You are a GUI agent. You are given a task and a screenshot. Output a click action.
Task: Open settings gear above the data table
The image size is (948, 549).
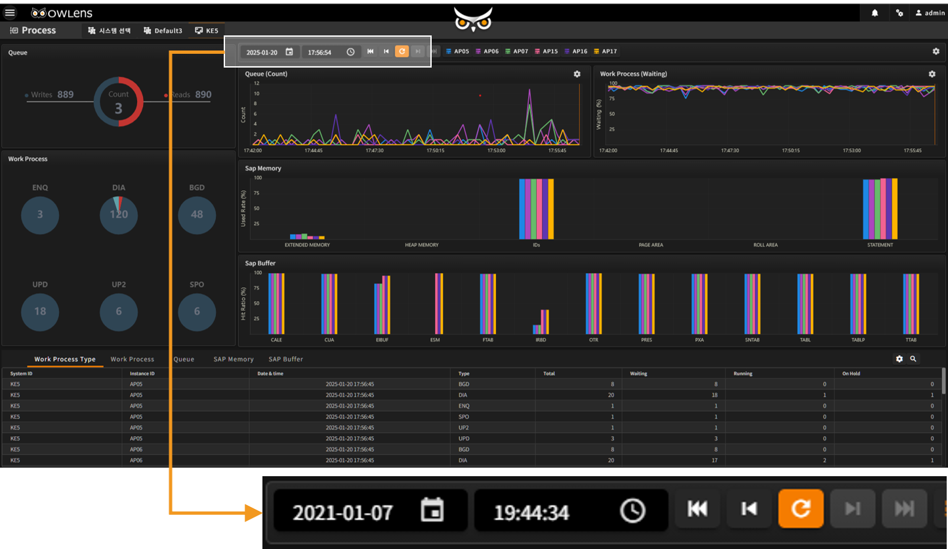[899, 359]
